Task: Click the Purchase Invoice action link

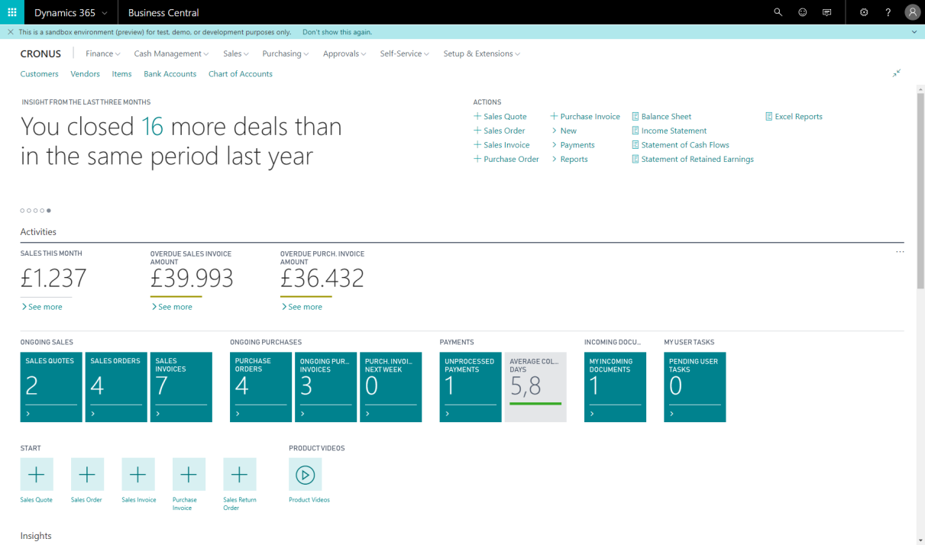Action: 585,117
